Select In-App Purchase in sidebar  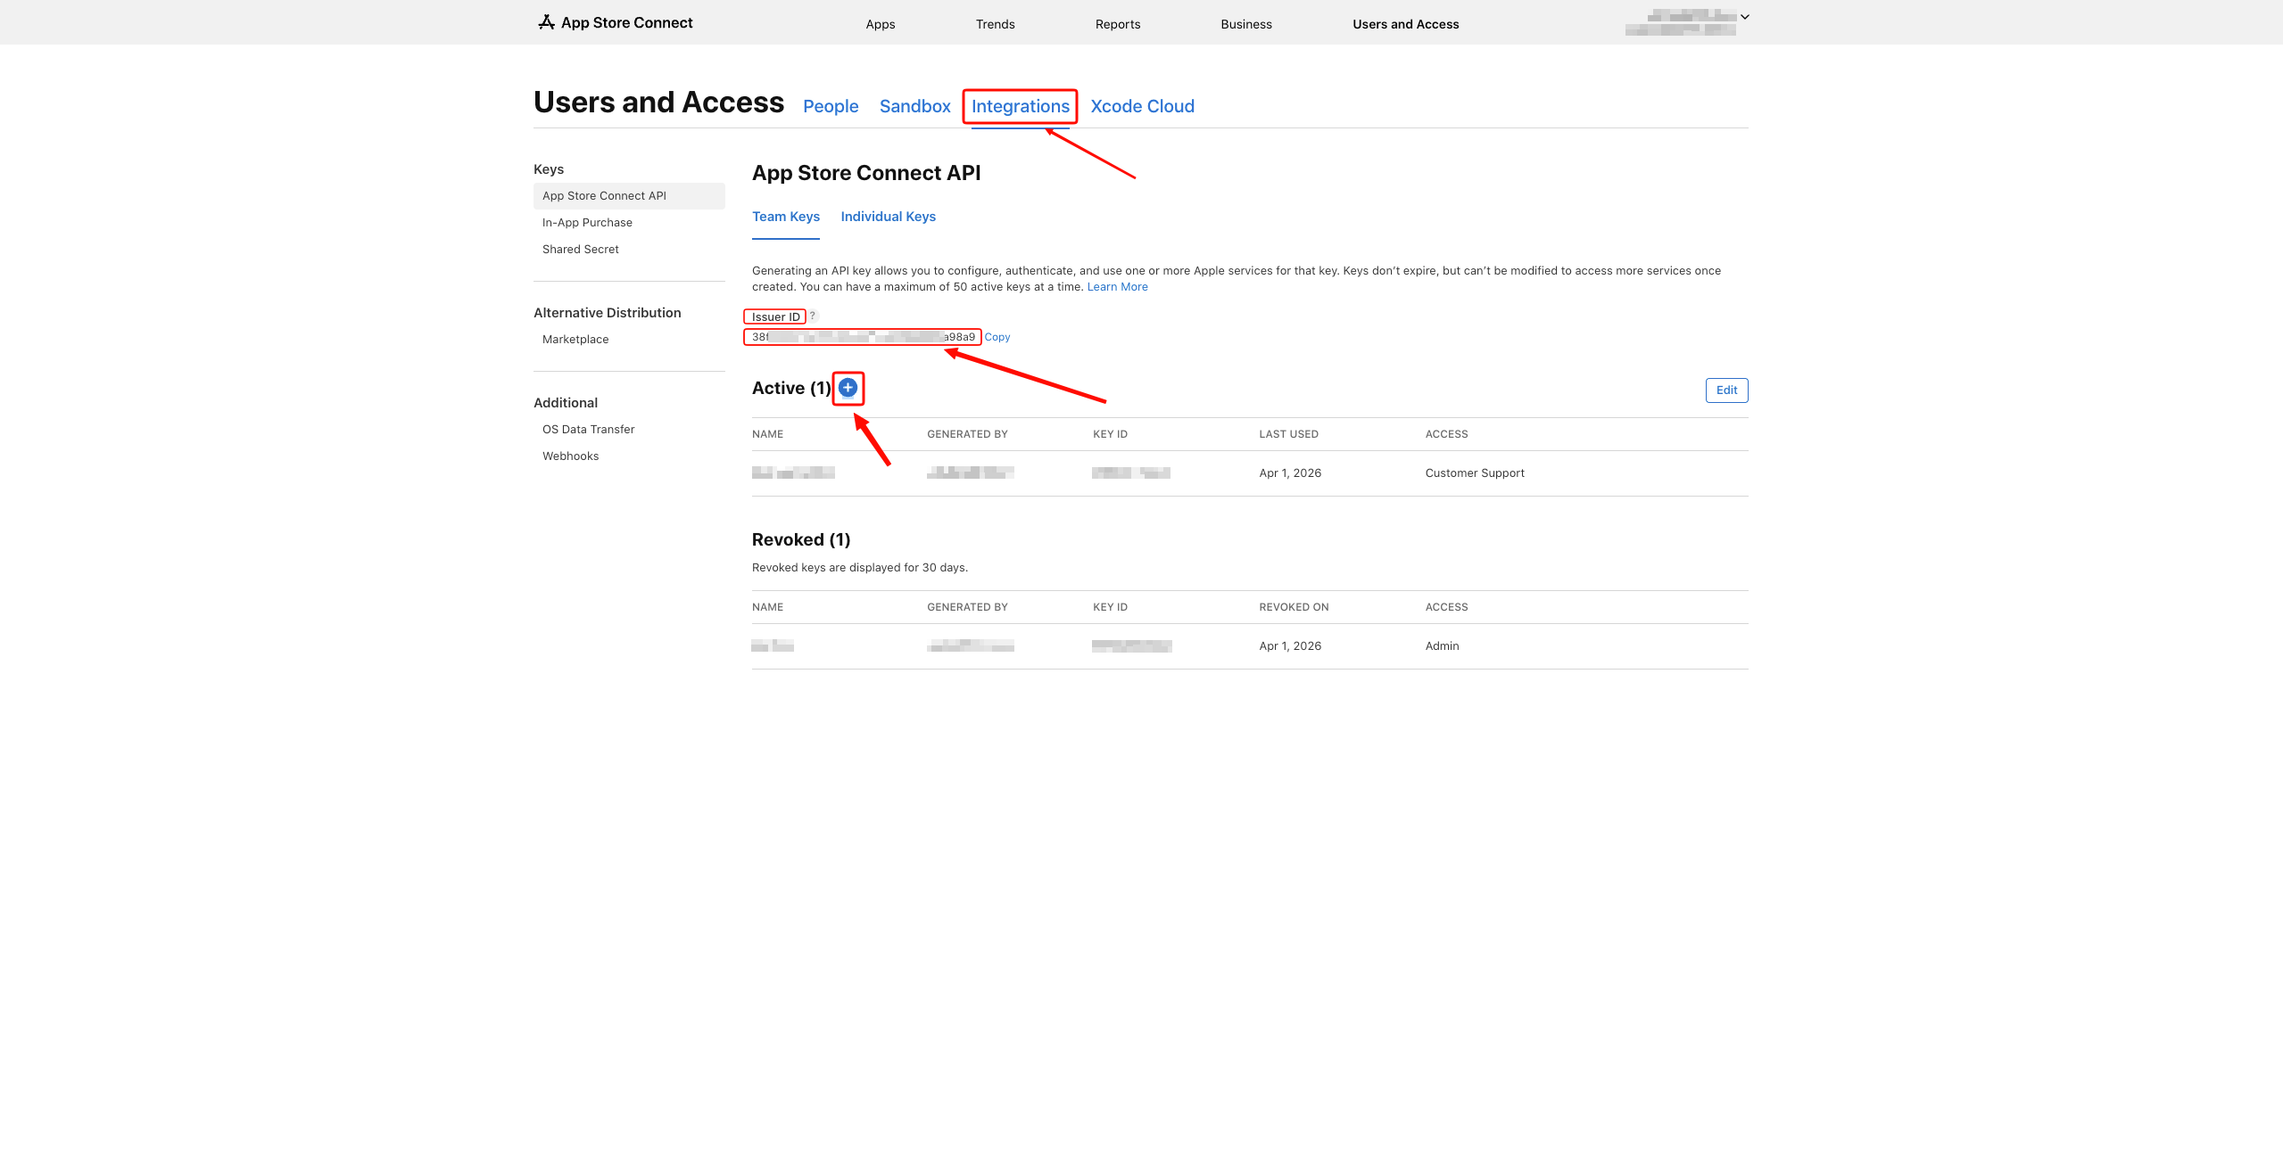click(587, 223)
